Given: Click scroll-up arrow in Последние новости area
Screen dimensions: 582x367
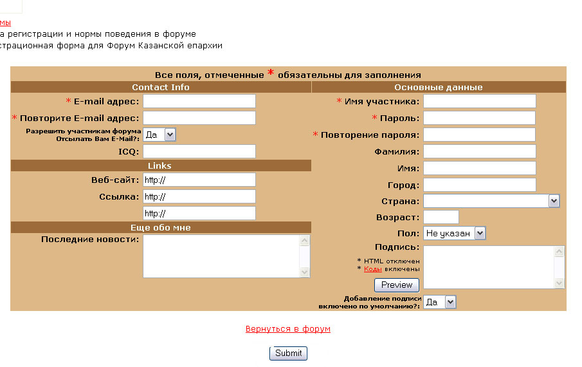Looking at the screenshot, I should (304, 241).
